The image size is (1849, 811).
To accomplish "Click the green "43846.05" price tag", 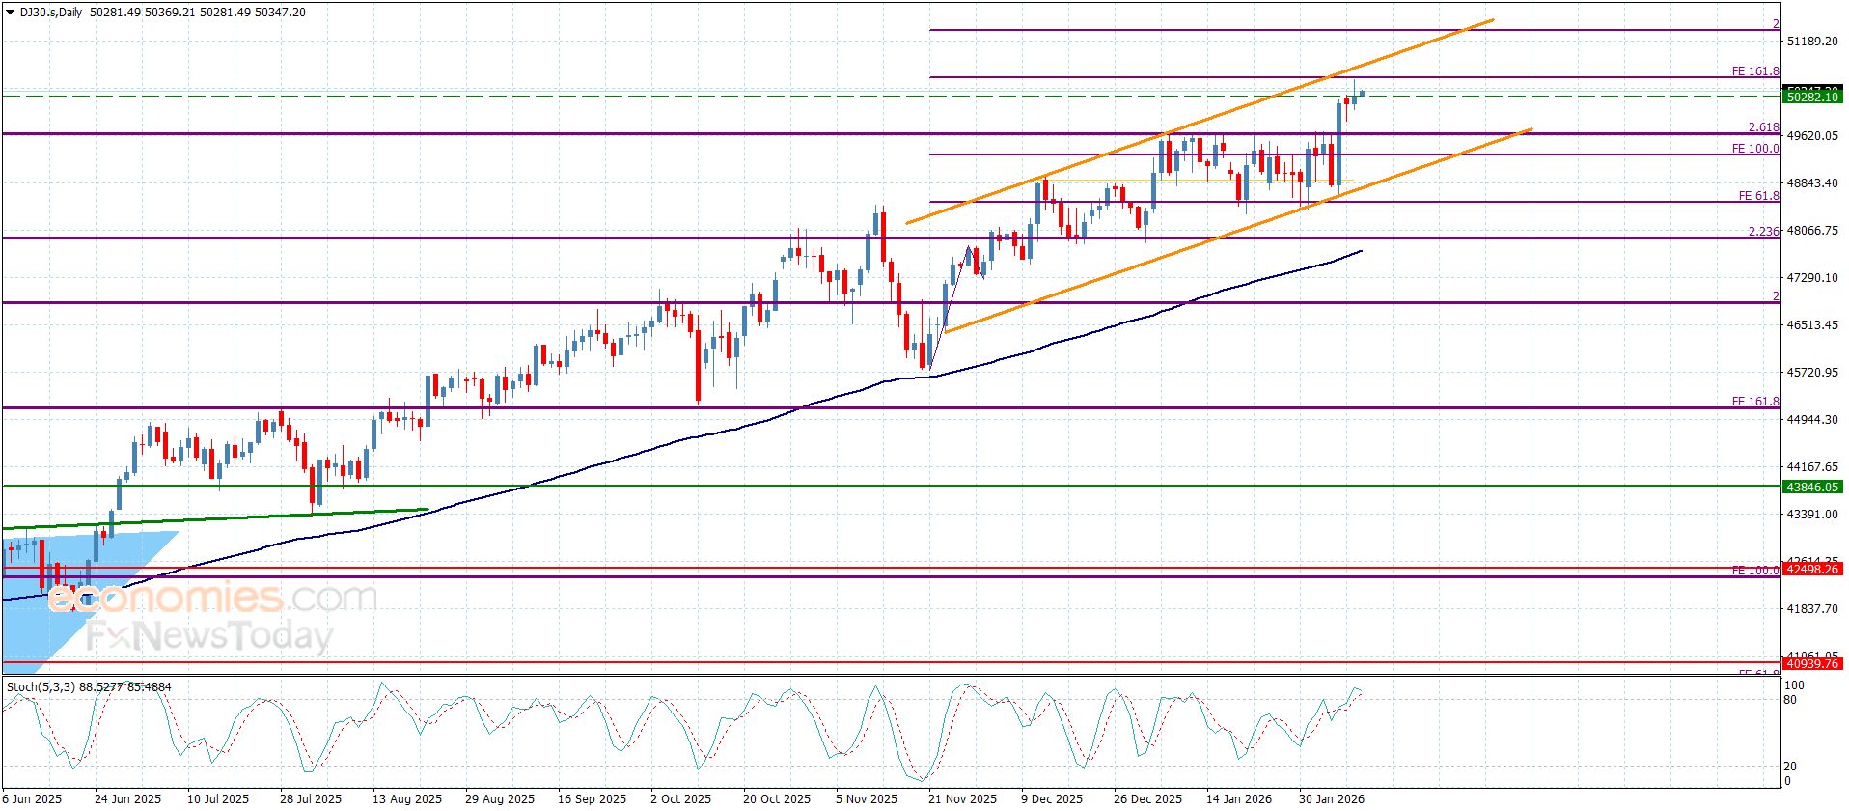I will click(x=1813, y=488).
